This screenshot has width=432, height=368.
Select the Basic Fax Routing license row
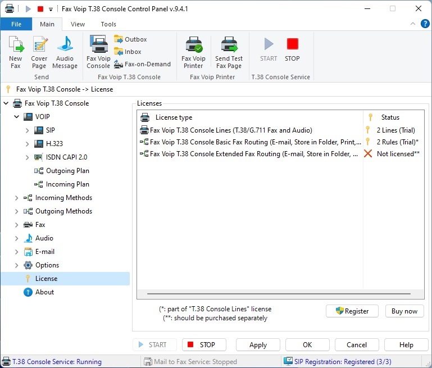tap(280, 142)
